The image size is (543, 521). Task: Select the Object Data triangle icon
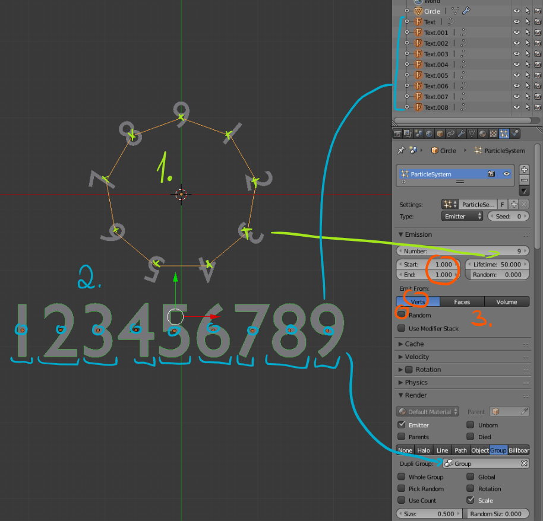coord(472,133)
